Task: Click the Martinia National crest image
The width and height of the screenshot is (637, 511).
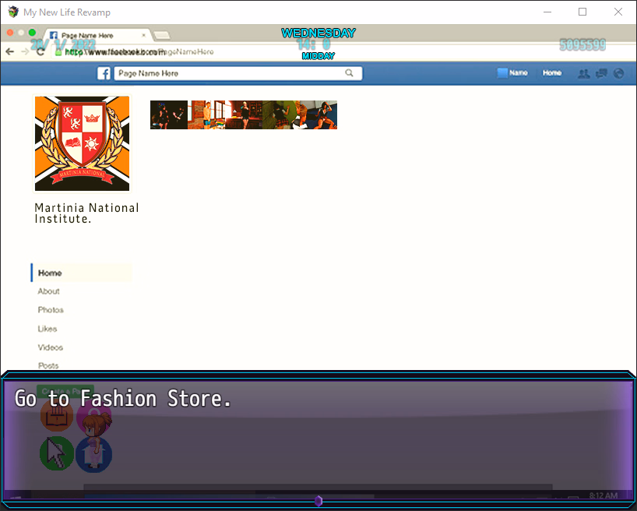Action: pos(82,143)
